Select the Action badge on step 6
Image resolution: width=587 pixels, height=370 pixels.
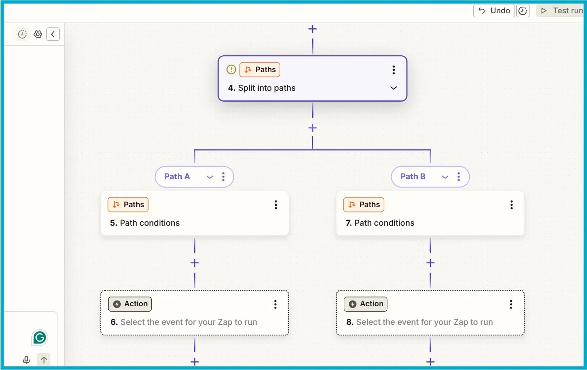pyautogui.click(x=130, y=304)
